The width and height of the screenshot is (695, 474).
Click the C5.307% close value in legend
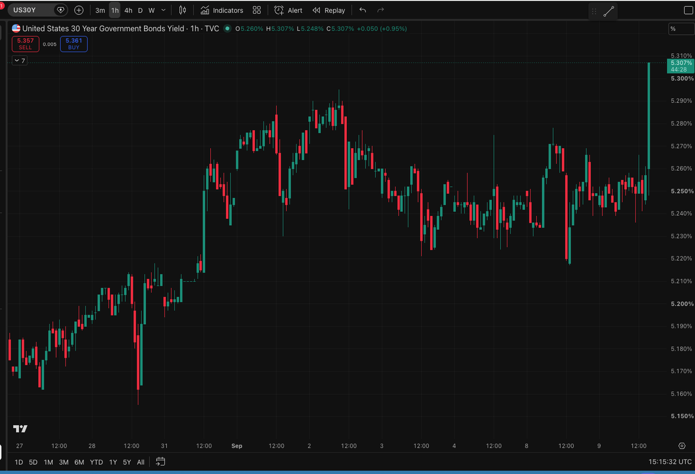[x=340, y=28]
